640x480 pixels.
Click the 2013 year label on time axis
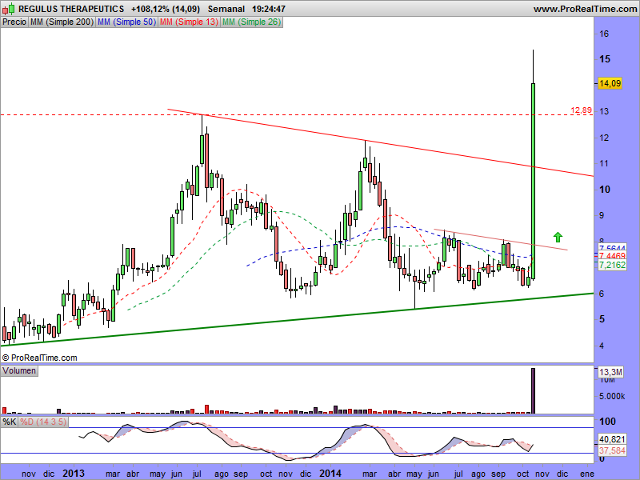[x=74, y=474]
